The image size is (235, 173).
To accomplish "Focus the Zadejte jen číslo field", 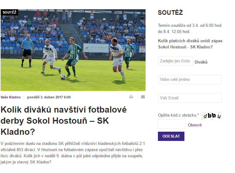I will [175, 61].
